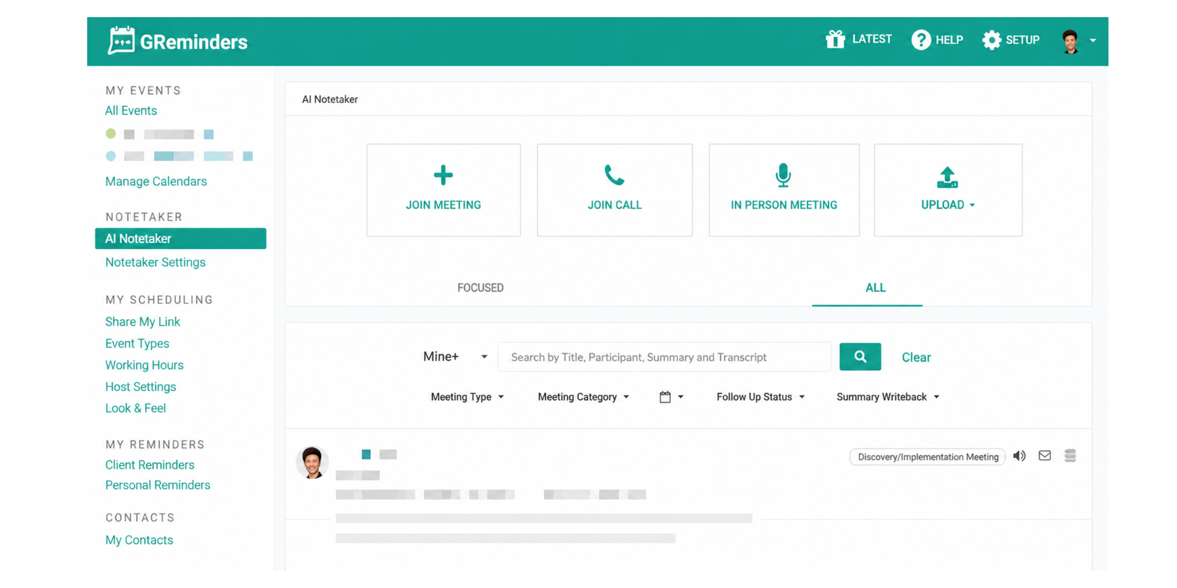Open Host Settings page
The width and height of the screenshot is (1177, 588).
(x=141, y=387)
